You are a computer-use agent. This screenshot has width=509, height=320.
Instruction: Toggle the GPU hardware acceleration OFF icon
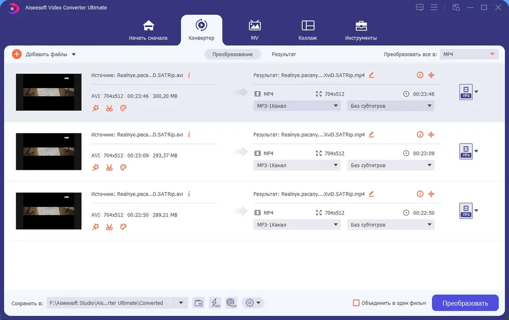[232, 303]
